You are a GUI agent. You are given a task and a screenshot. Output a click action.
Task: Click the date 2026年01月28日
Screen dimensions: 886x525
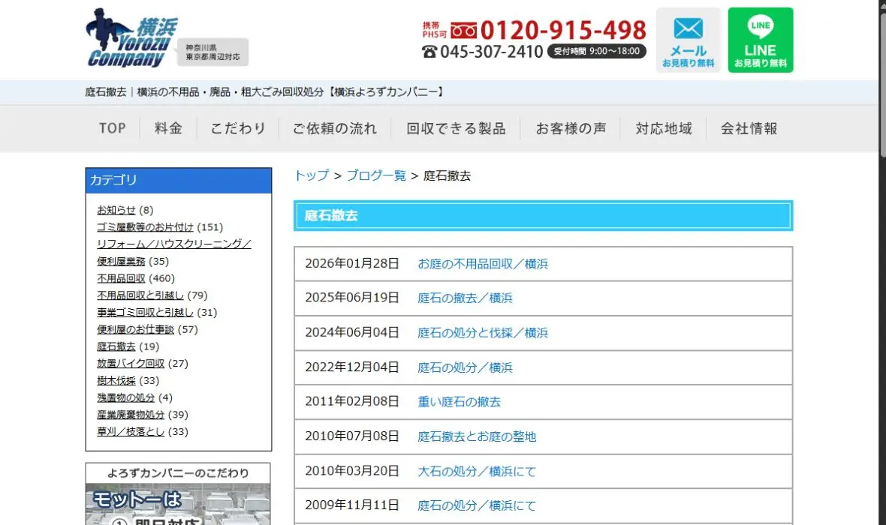352,264
